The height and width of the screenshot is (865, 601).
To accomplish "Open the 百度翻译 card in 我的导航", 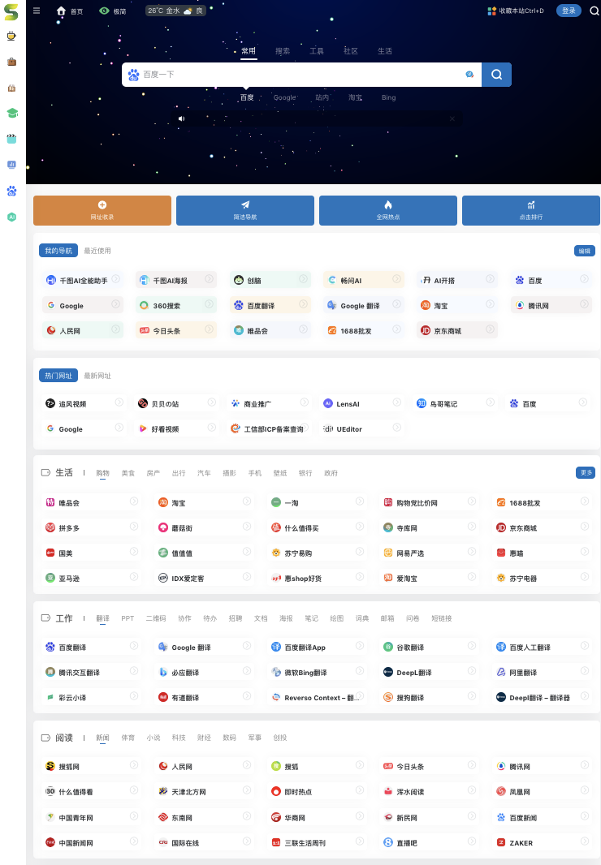I will coord(270,305).
